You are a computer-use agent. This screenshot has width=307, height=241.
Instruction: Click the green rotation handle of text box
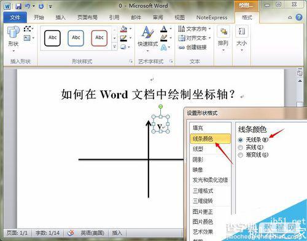(161, 106)
